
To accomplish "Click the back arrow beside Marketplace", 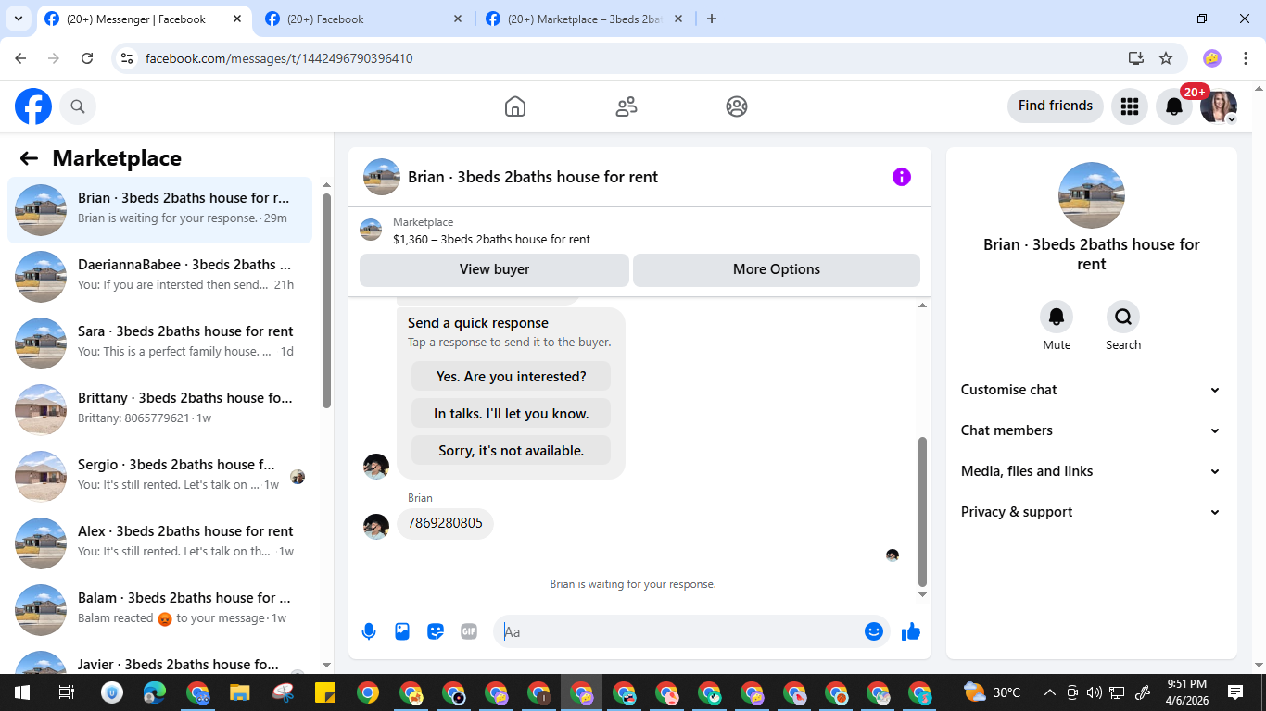I will pos(29,158).
